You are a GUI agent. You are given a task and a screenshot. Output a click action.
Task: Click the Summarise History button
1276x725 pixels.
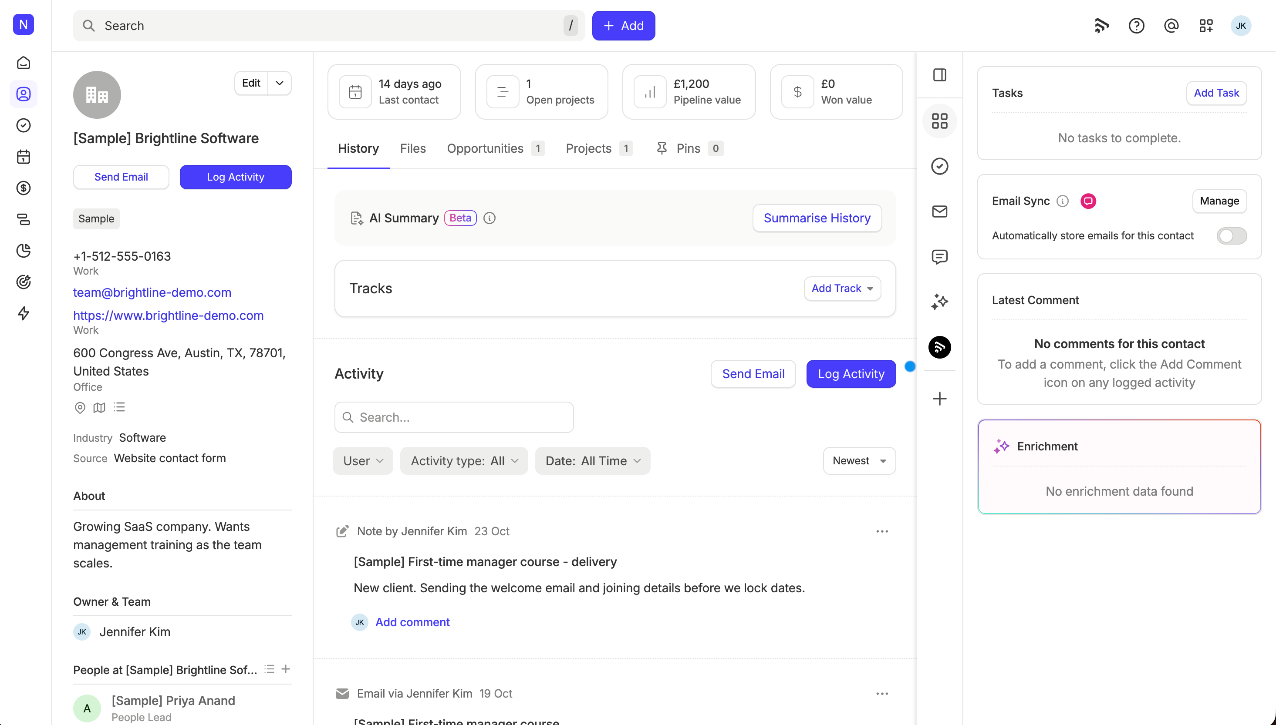817,218
